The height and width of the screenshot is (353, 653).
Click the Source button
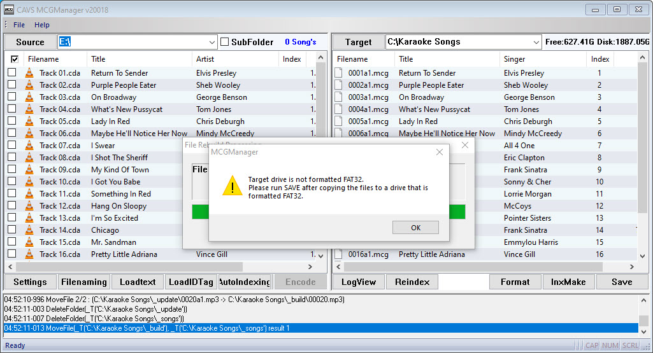coord(30,42)
